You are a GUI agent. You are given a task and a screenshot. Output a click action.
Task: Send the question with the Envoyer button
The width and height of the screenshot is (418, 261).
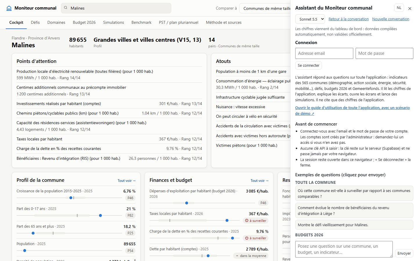(404, 253)
